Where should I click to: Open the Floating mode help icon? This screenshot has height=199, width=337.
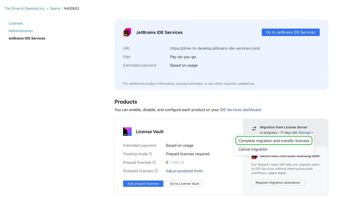[x=150, y=154]
